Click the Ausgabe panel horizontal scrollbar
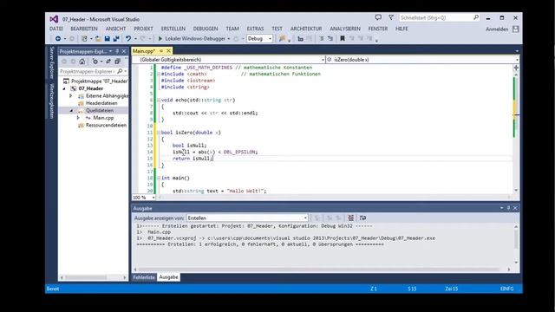The width and height of the screenshot is (555, 312). 322,270
